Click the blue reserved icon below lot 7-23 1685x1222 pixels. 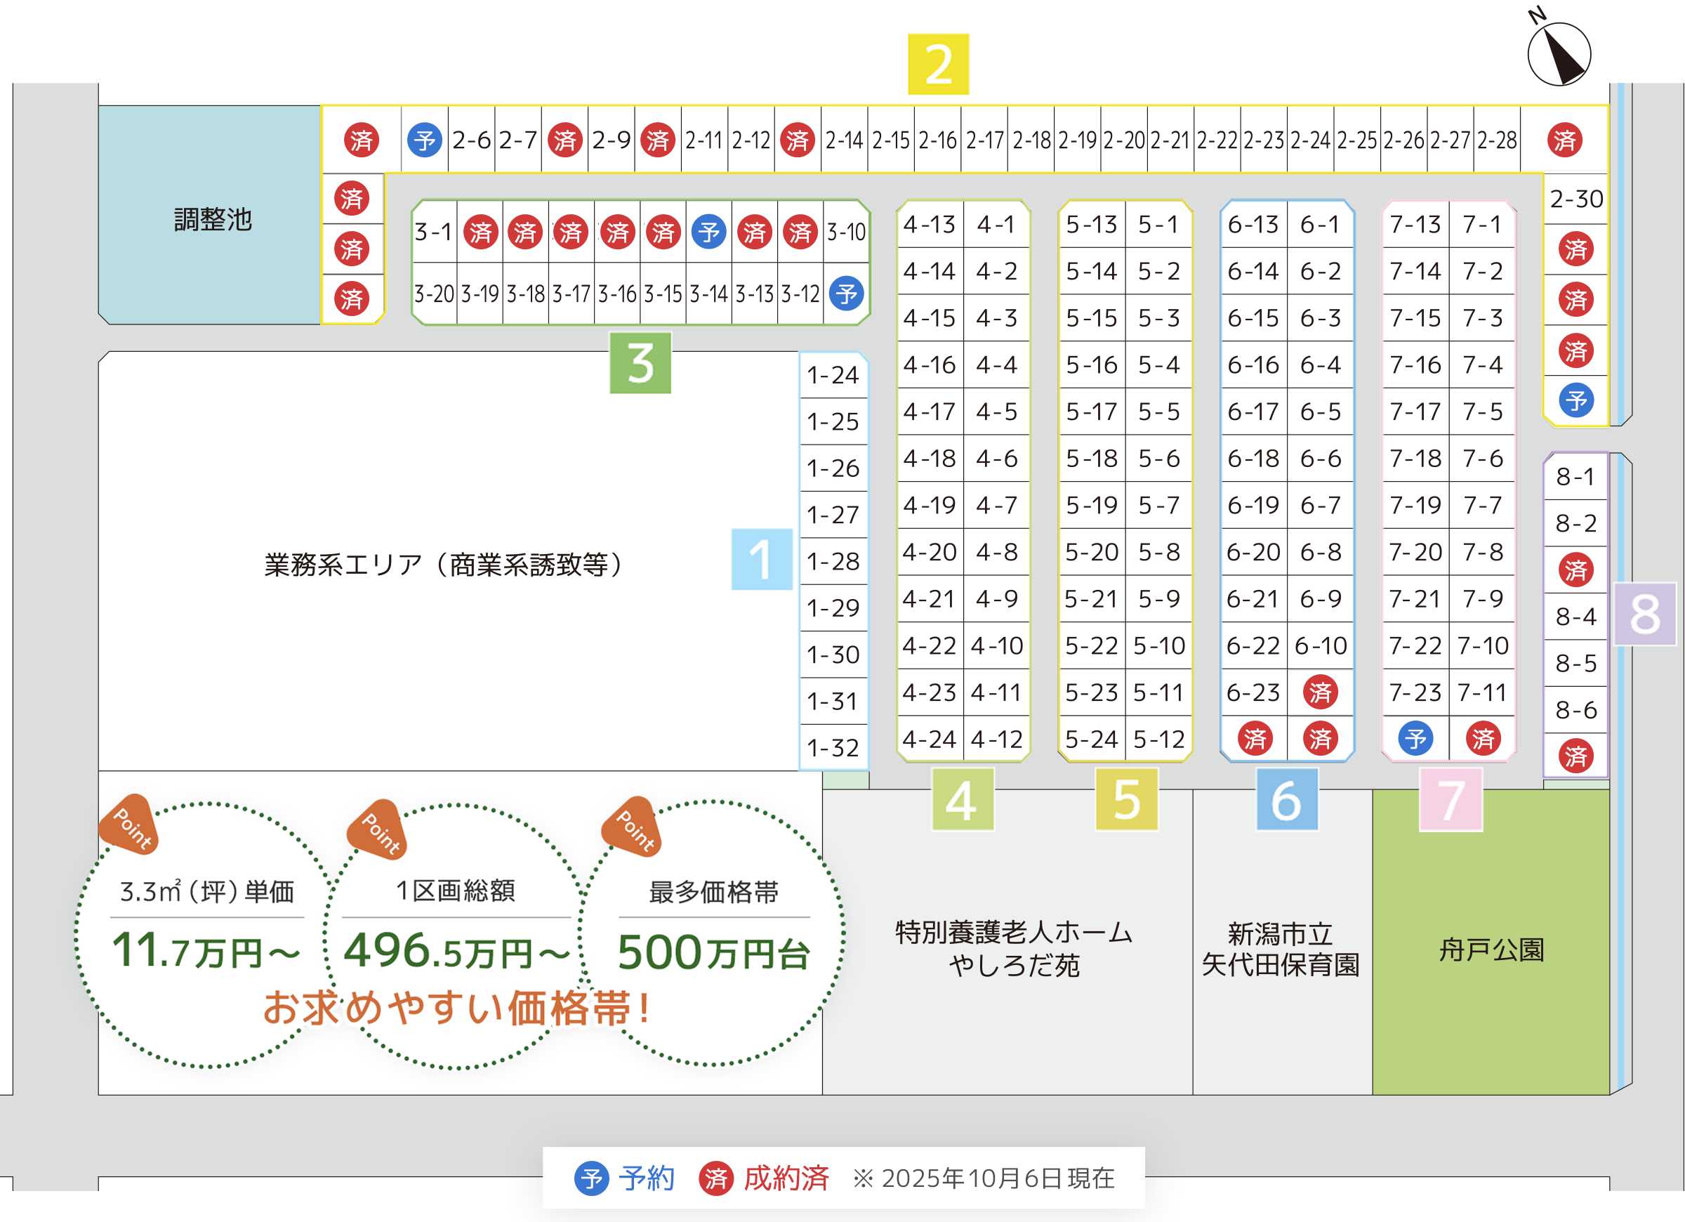[x=1415, y=739]
